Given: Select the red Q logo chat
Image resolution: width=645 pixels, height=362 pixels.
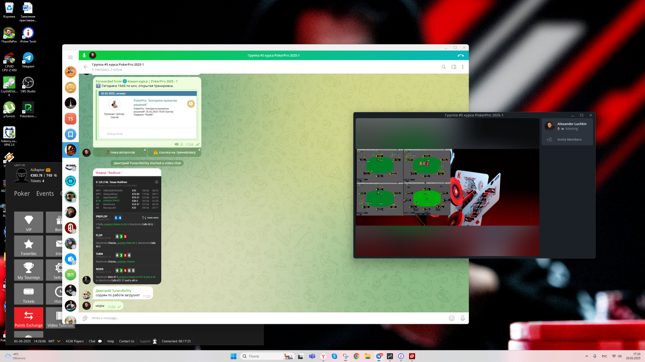Looking at the screenshot, I should (x=70, y=228).
